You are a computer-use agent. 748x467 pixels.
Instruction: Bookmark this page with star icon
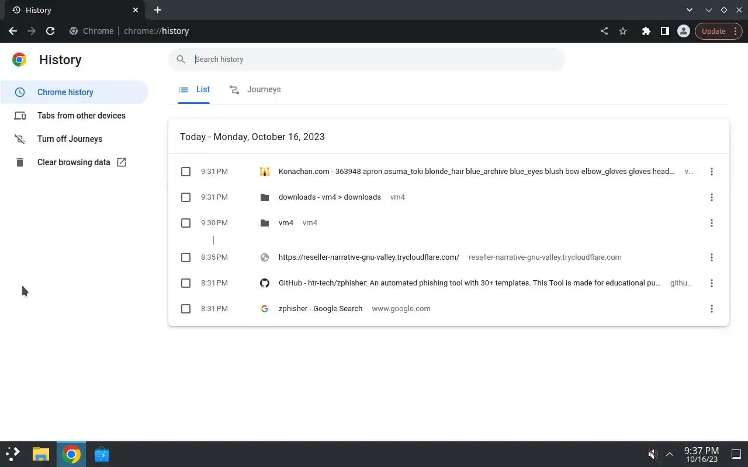click(623, 31)
